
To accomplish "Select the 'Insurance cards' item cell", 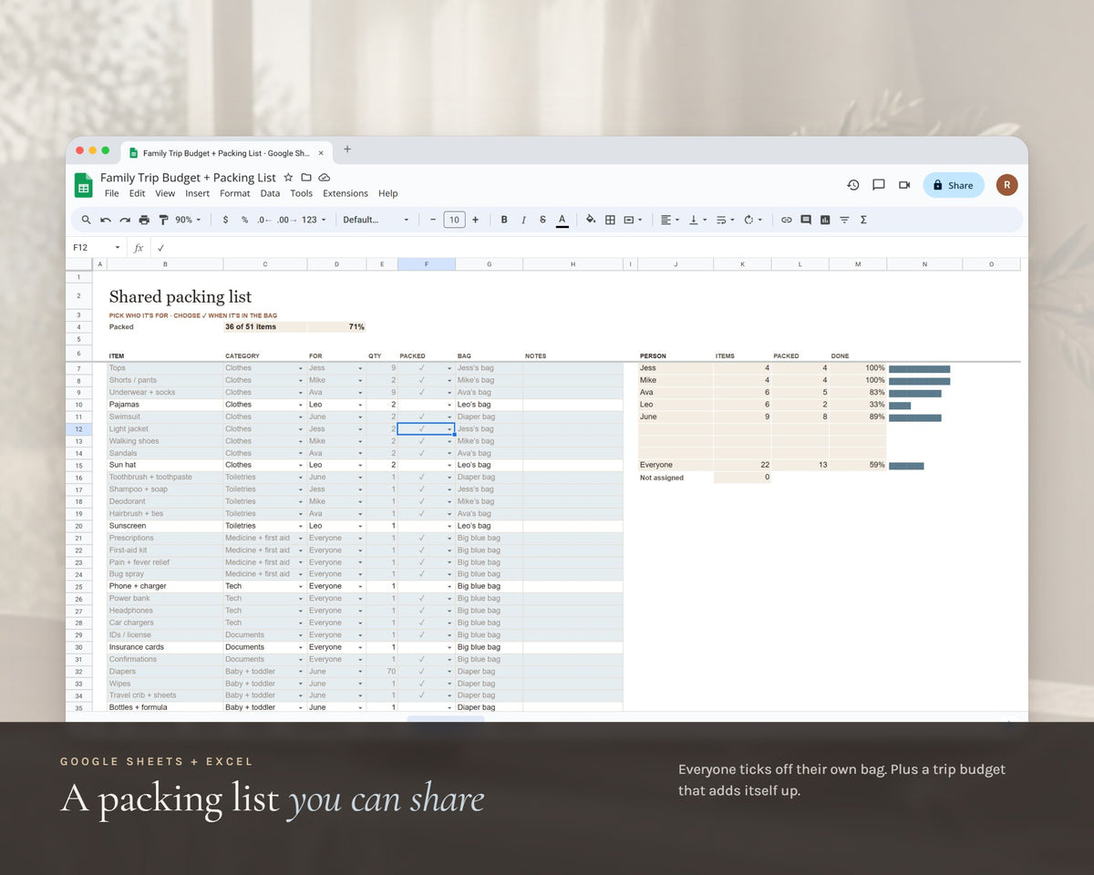I will click(165, 647).
